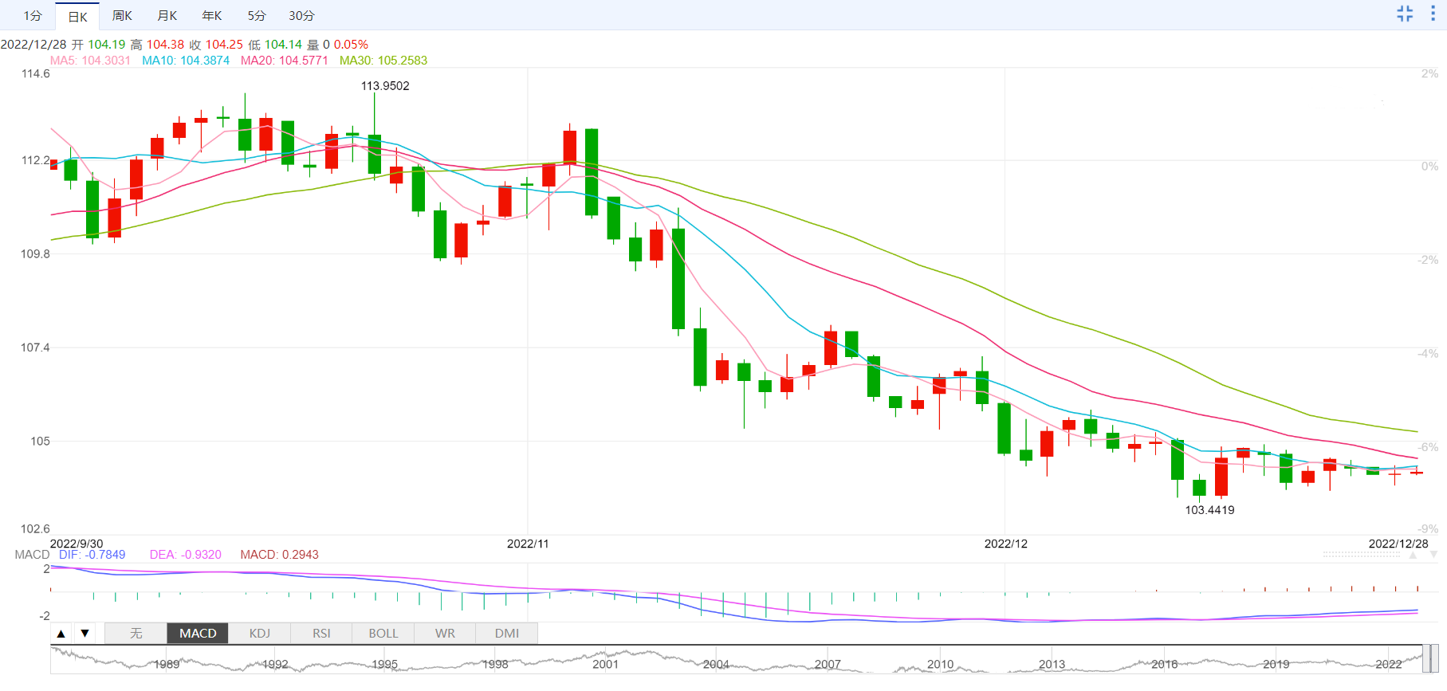Screen dimensions: 1447x691
Task: Open the vertical three-dot more menu
Action: pos(1433,14)
